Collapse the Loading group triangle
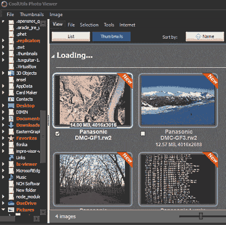Viewport: 226px width, 225px height. (x=53, y=56)
